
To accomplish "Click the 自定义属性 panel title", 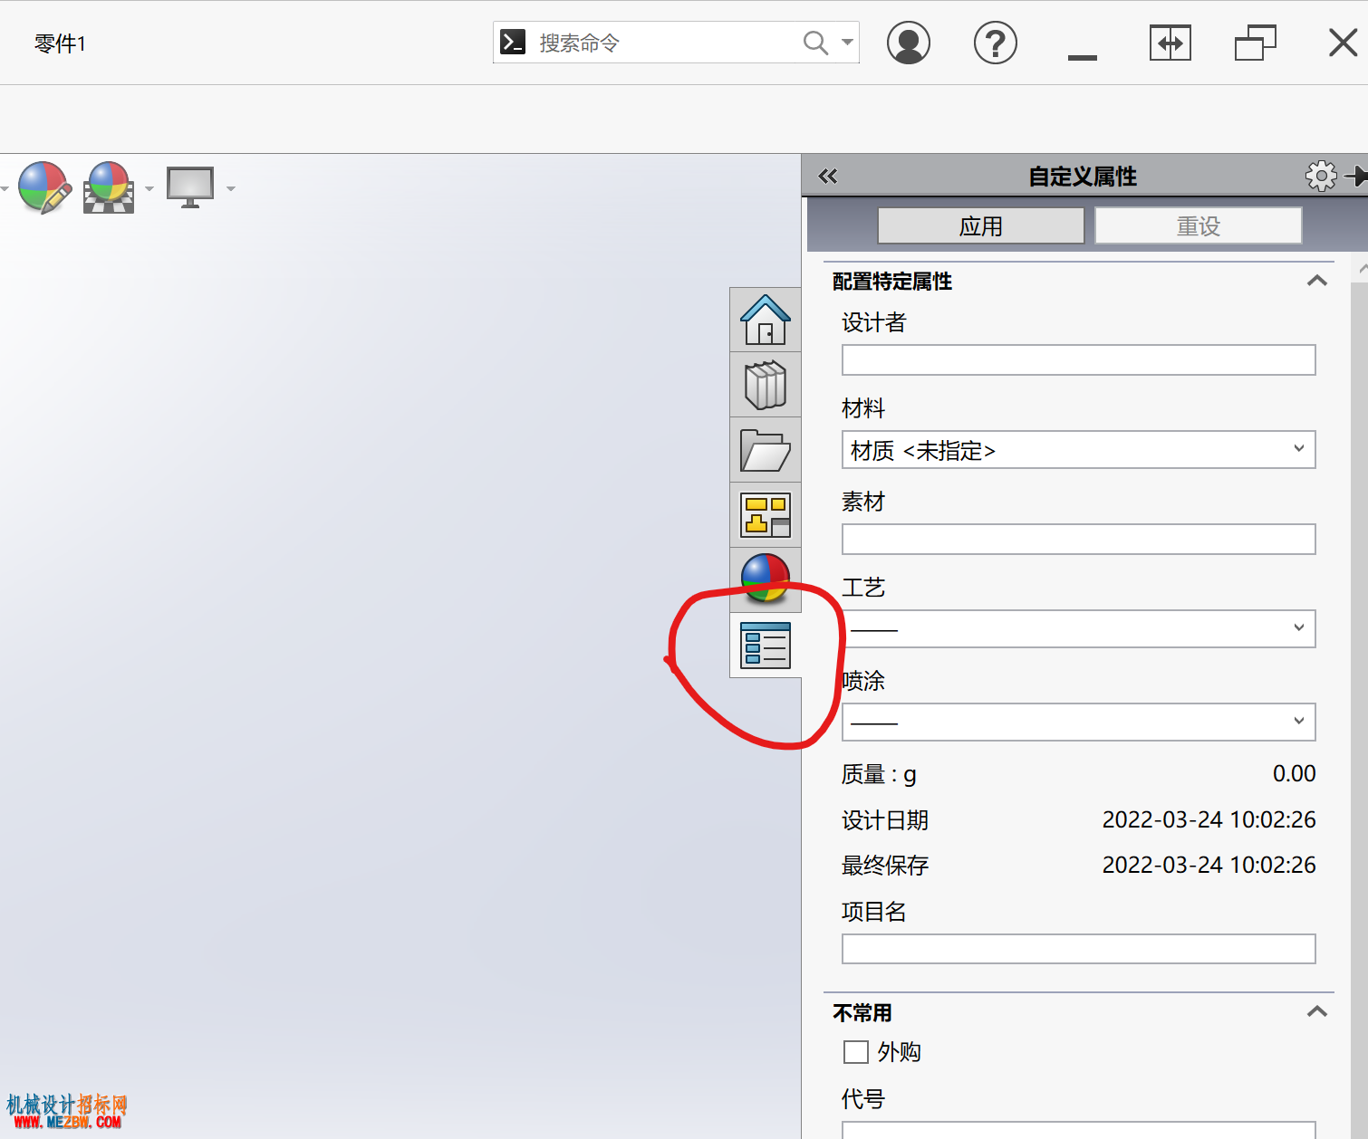I will click(x=1083, y=177).
